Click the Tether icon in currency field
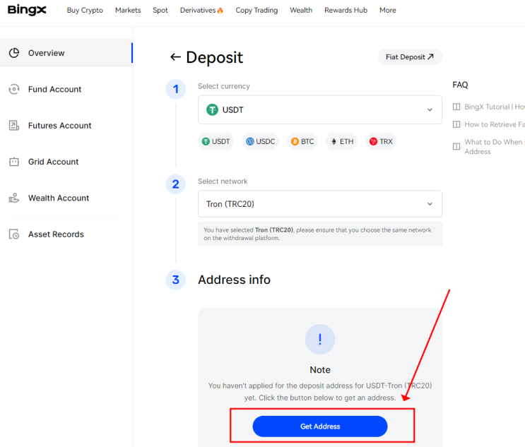 212,109
